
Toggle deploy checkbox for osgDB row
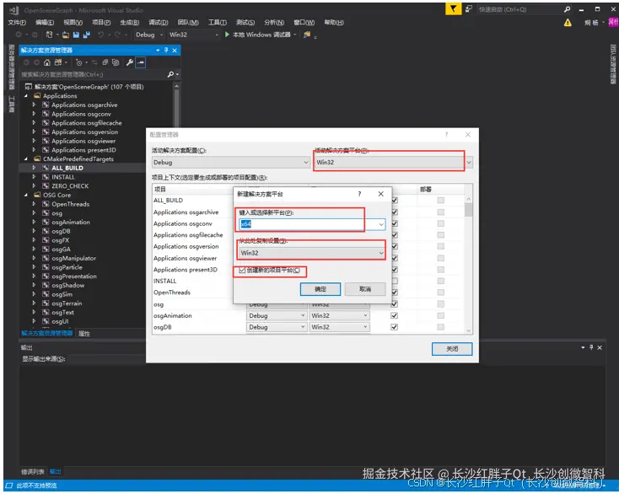440,327
